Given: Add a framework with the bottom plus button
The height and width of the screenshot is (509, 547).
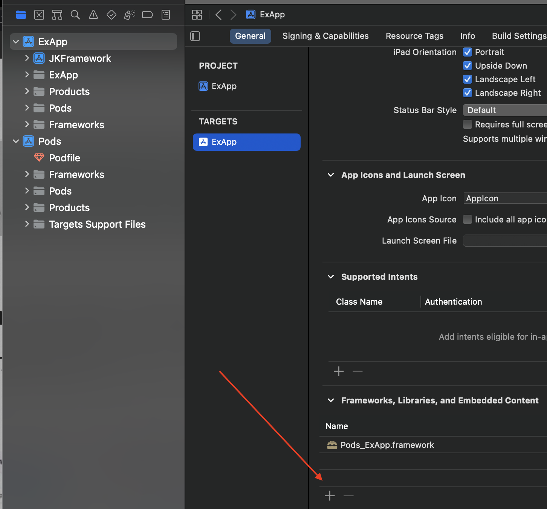Looking at the screenshot, I should [330, 495].
